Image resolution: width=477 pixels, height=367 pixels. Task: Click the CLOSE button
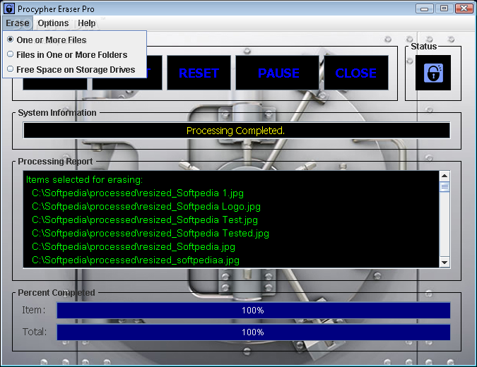tap(356, 73)
